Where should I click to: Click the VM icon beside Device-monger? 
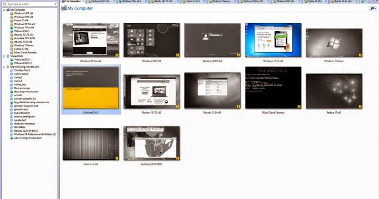11,88
